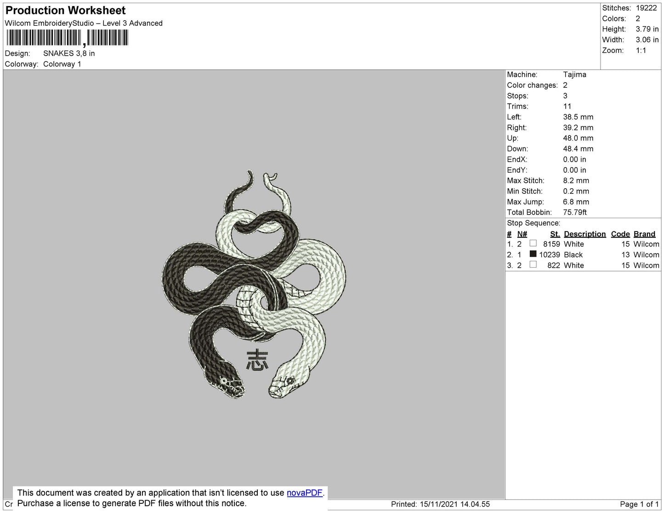The image size is (664, 513).
Task: Open the novaPDF link in the notice
Action: (304, 493)
